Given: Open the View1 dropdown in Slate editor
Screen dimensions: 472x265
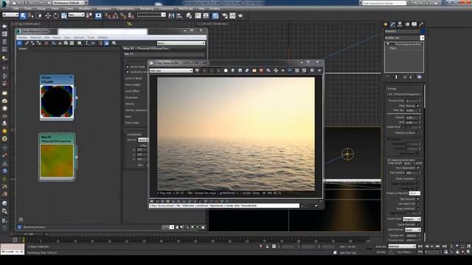Looking at the screenshot, I should click(x=181, y=43).
